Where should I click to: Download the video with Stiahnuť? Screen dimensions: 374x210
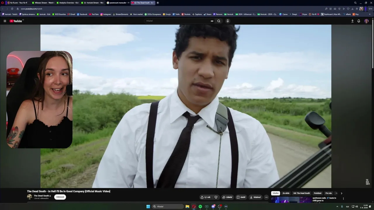255,197
